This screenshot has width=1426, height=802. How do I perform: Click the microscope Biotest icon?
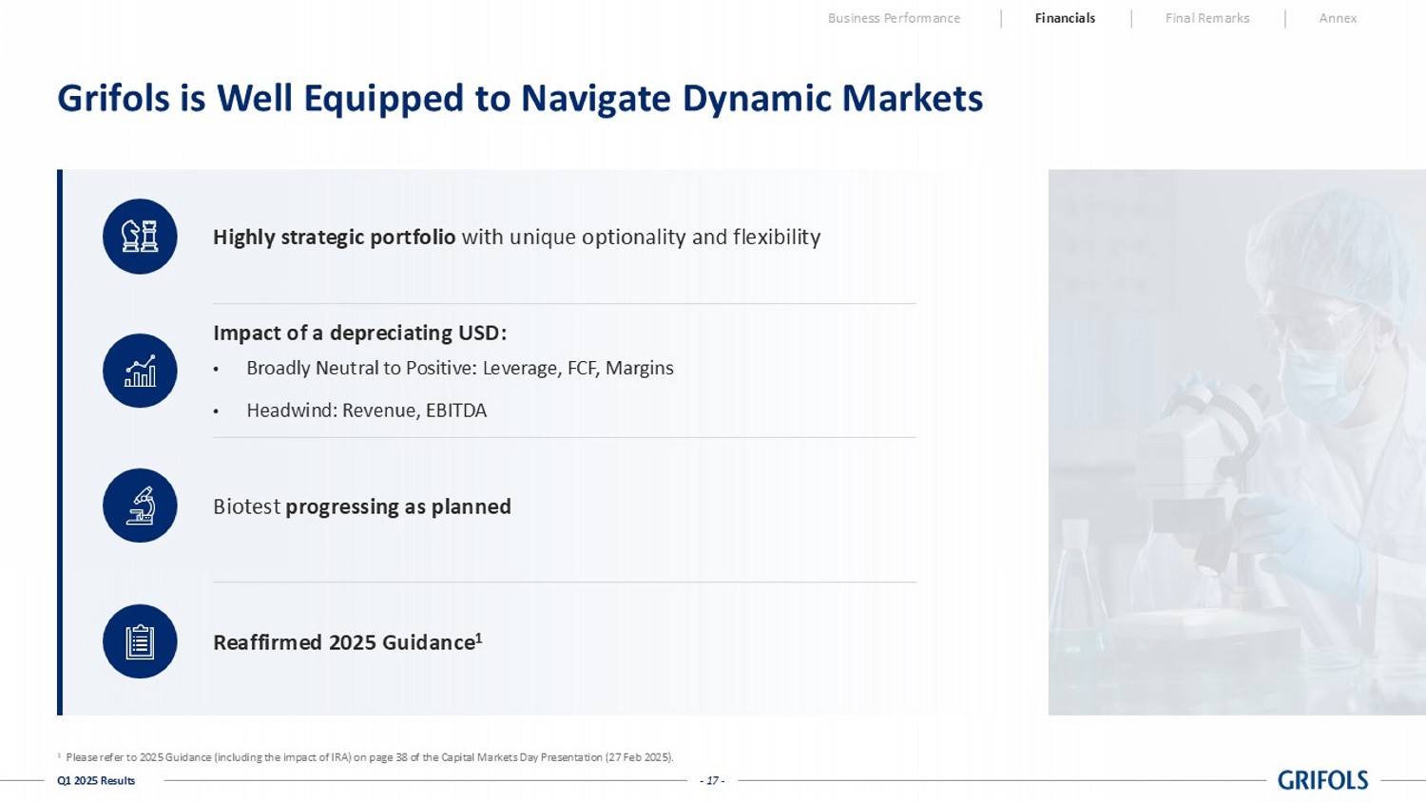(140, 506)
